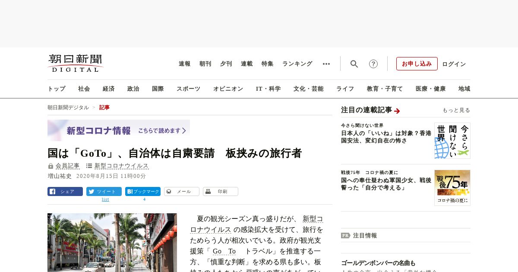
Task: Click the 記事 breadcrumb item
Action: pos(104,108)
